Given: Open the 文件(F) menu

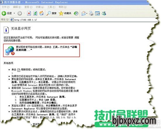Looking at the screenshot, I should (6, 7).
